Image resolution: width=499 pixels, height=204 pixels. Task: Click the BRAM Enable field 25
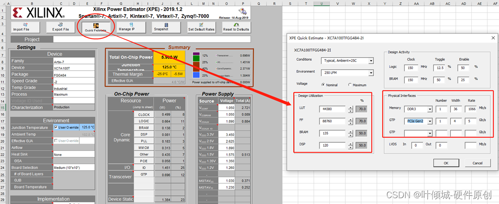(463, 80)
